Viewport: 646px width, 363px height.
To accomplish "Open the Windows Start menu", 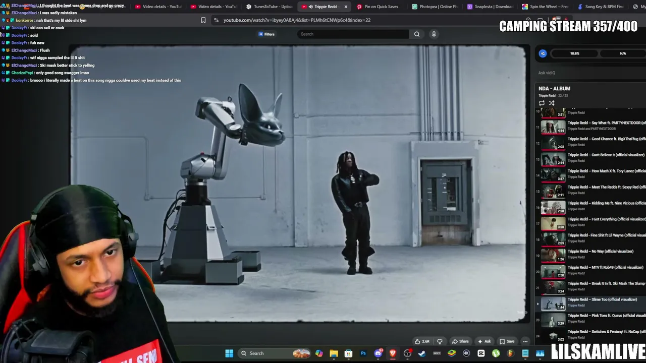I will click(229, 353).
